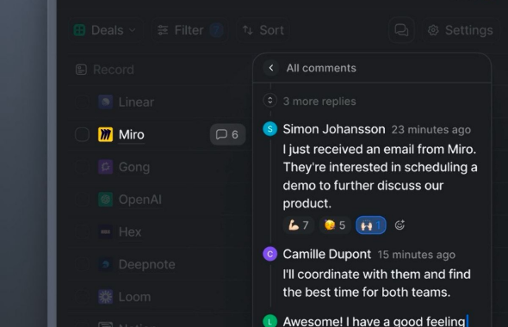Check the box next to Gong
Image resolution: width=508 pixels, height=327 pixels.
(82, 167)
